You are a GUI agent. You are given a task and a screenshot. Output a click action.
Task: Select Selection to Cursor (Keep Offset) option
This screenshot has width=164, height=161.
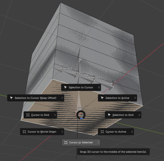click(35, 98)
